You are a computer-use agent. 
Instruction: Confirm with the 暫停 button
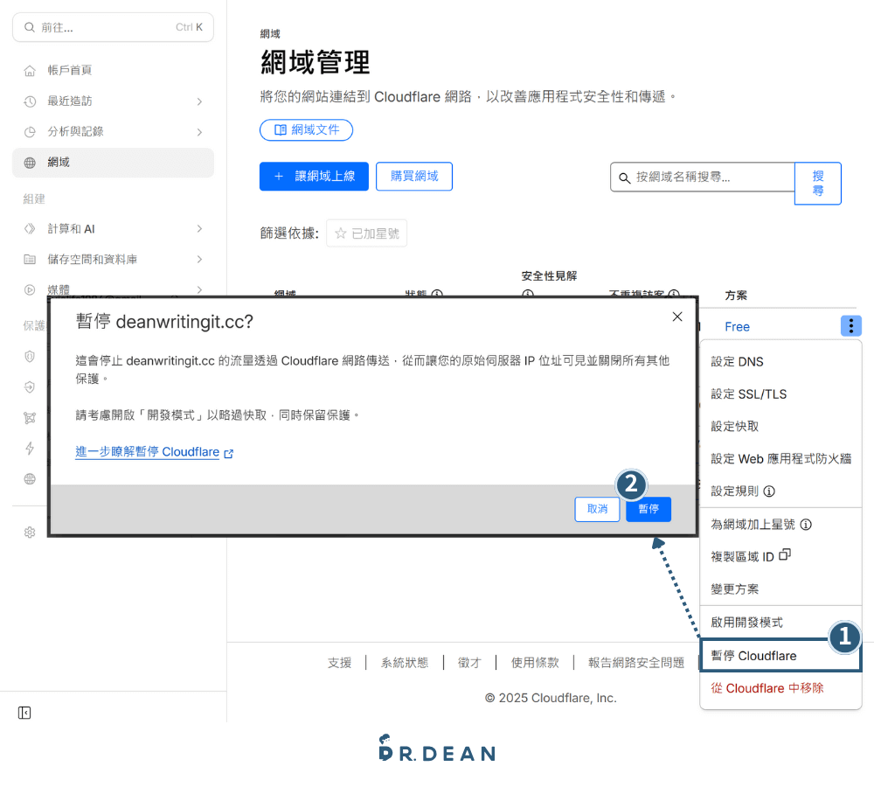click(649, 509)
